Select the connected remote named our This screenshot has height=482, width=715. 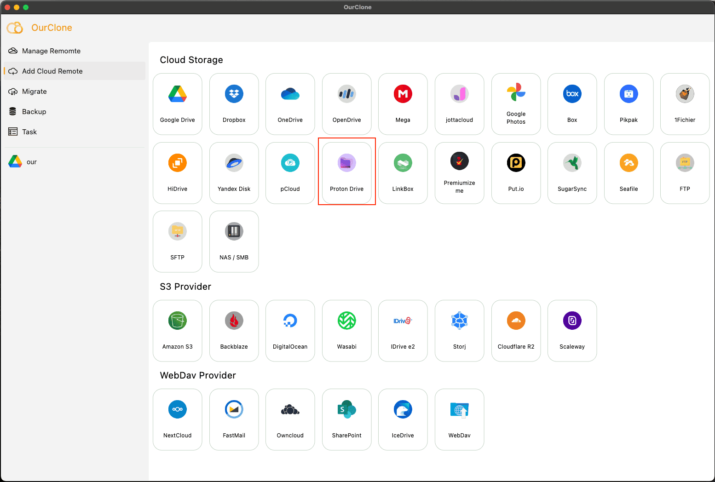click(x=31, y=161)
